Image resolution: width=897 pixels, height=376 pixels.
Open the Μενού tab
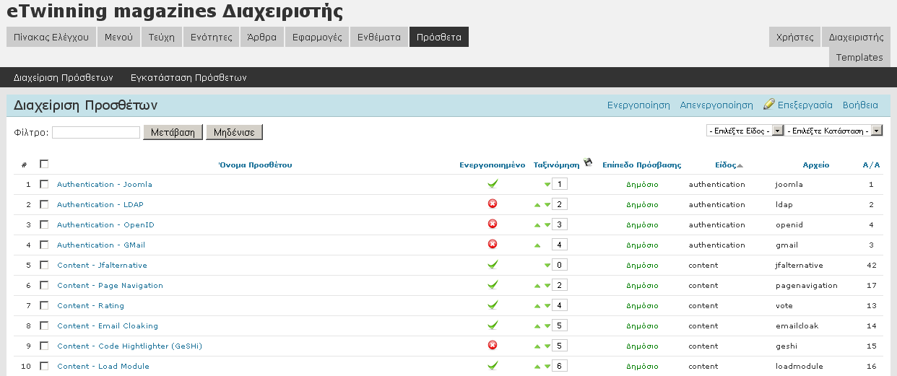click(118, 37)
